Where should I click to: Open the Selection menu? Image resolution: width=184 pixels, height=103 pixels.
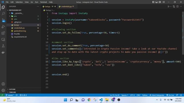click(x=19, y=2)
